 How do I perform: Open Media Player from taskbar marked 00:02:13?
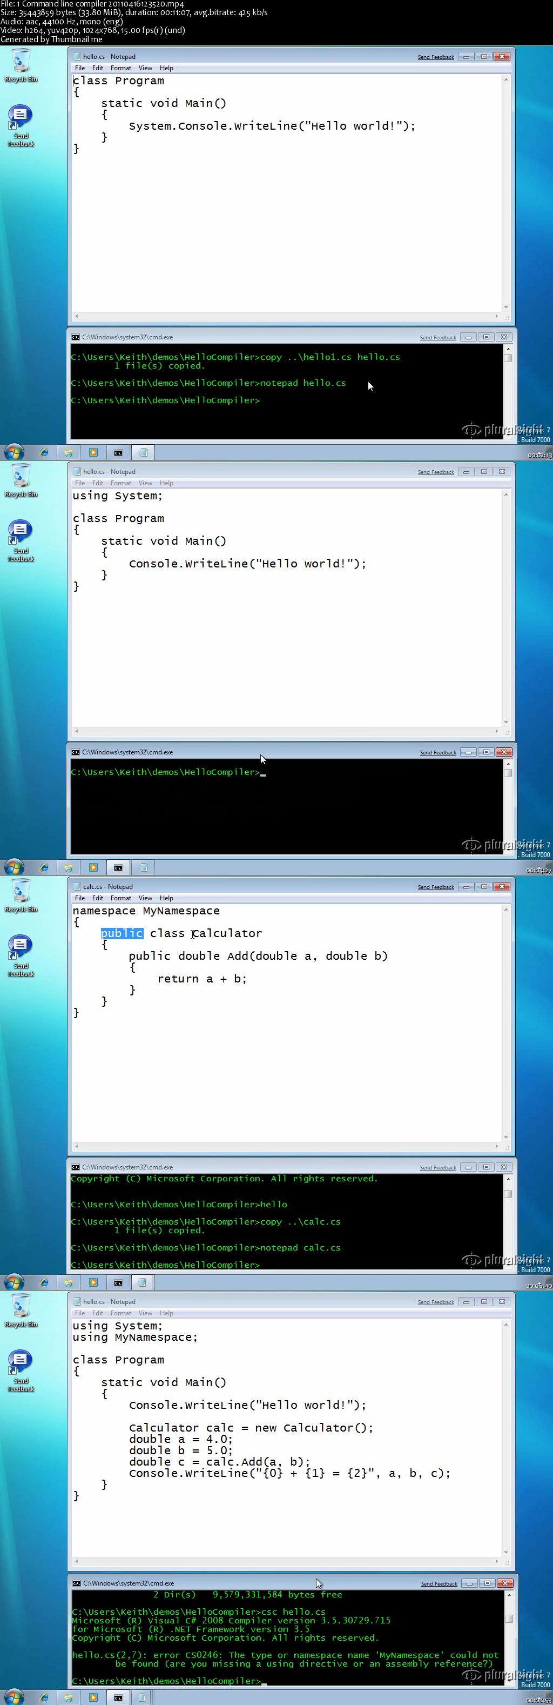(93, 453)
